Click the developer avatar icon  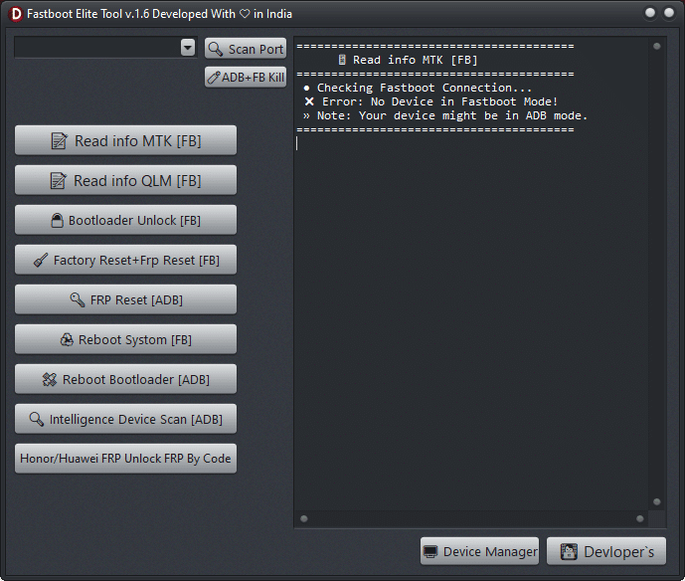pos(570,551)
